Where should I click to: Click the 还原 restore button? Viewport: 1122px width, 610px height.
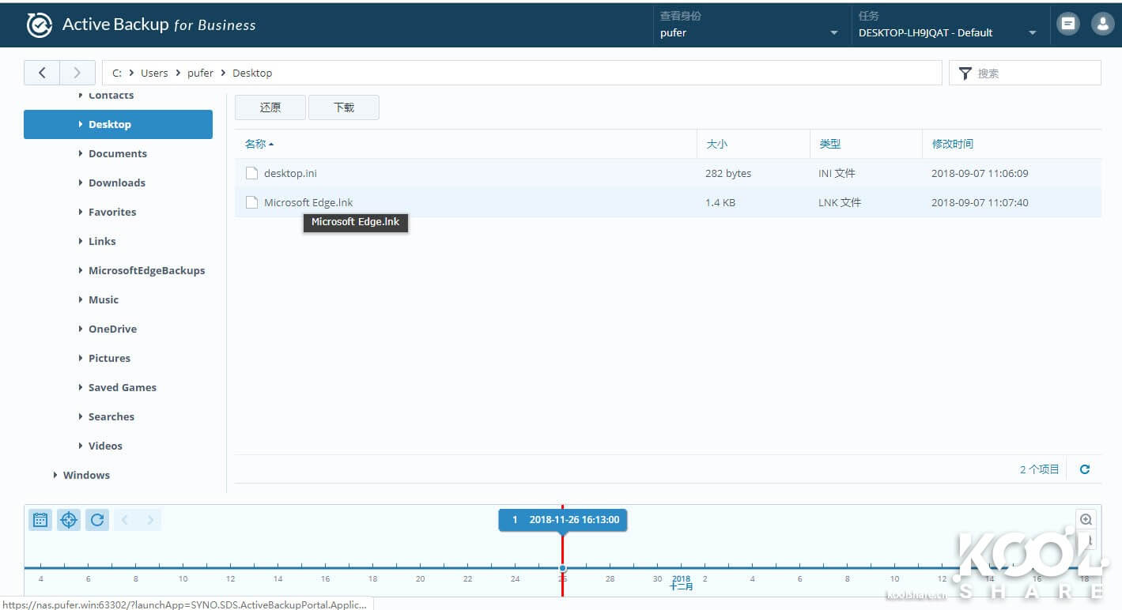tap(270, 107)
